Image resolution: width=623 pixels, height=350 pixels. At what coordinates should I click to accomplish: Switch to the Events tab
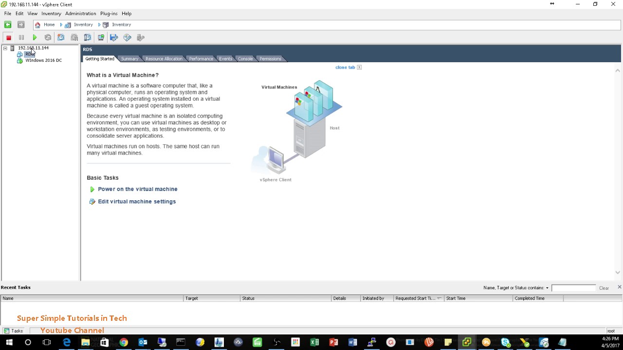(225, 59)
